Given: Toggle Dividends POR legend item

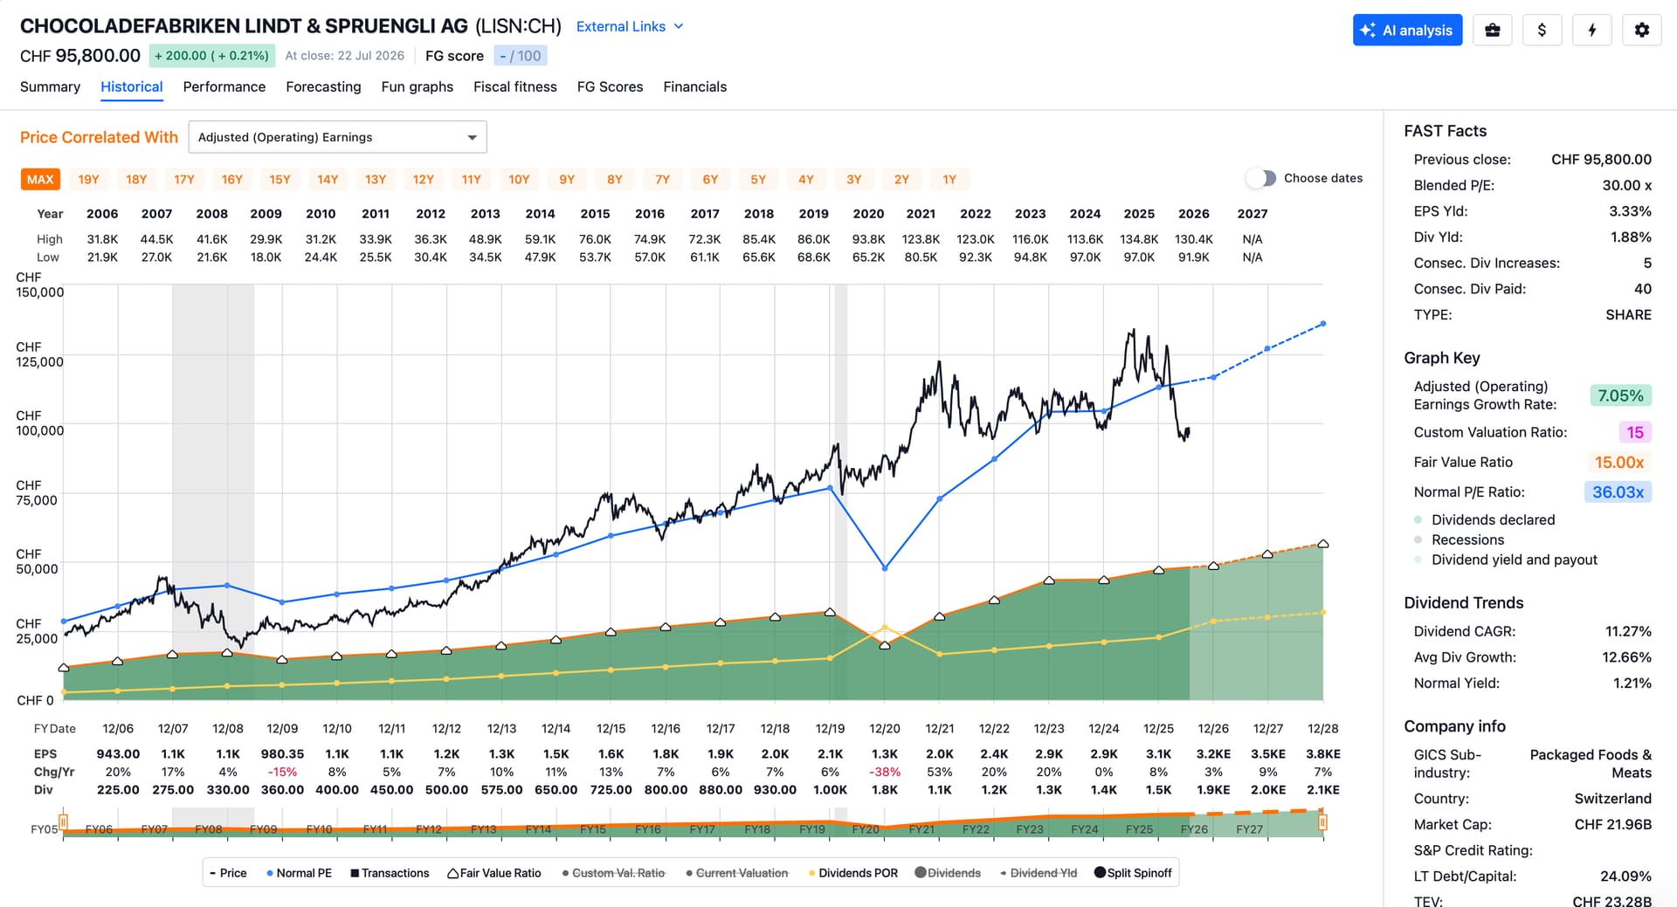Looking at the screenshot, I should point(853,873).
